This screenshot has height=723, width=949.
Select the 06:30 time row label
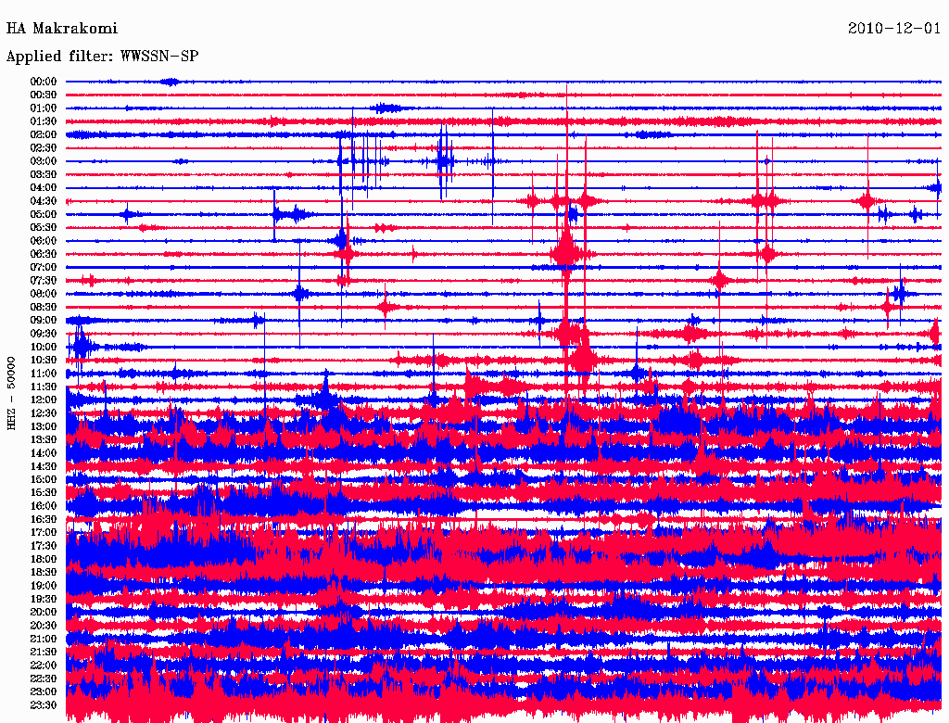(44, 254)
